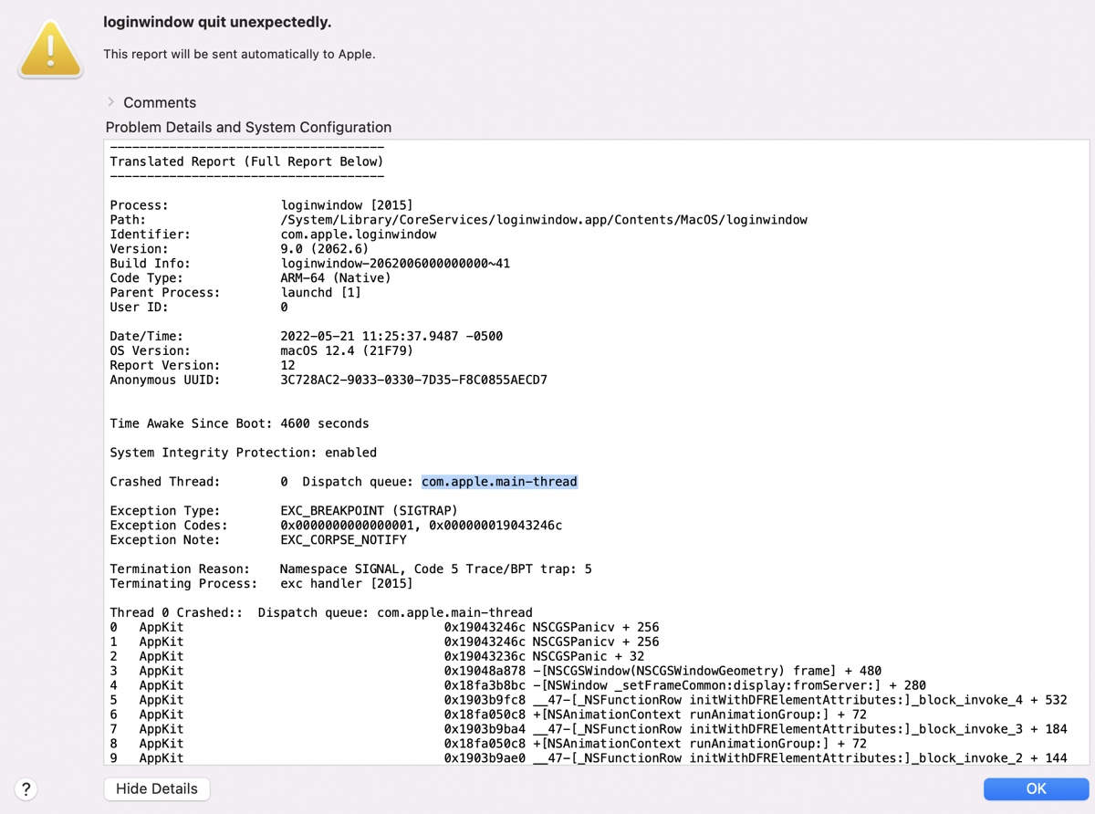This screenshot has width=1095, height=814.
Task: Click the Date/Time value 2022-05-21
Action: point(391,336)
